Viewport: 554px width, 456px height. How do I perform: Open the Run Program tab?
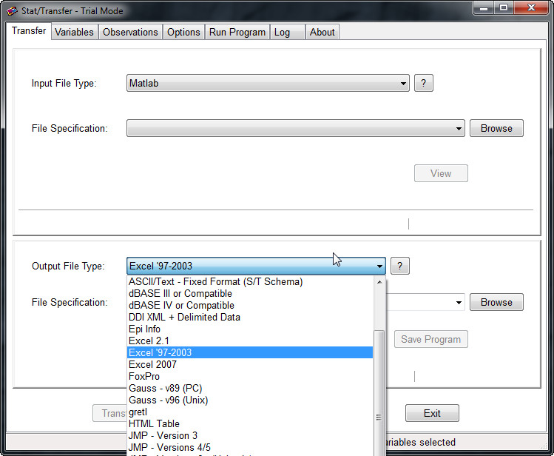tap(237, 32)
